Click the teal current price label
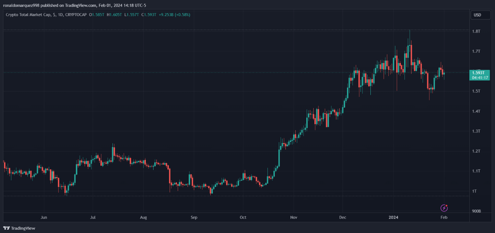 480,73
